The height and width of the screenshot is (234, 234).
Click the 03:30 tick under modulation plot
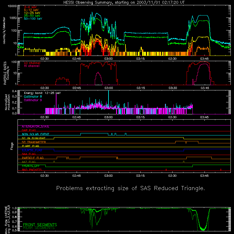click(172, 117)
